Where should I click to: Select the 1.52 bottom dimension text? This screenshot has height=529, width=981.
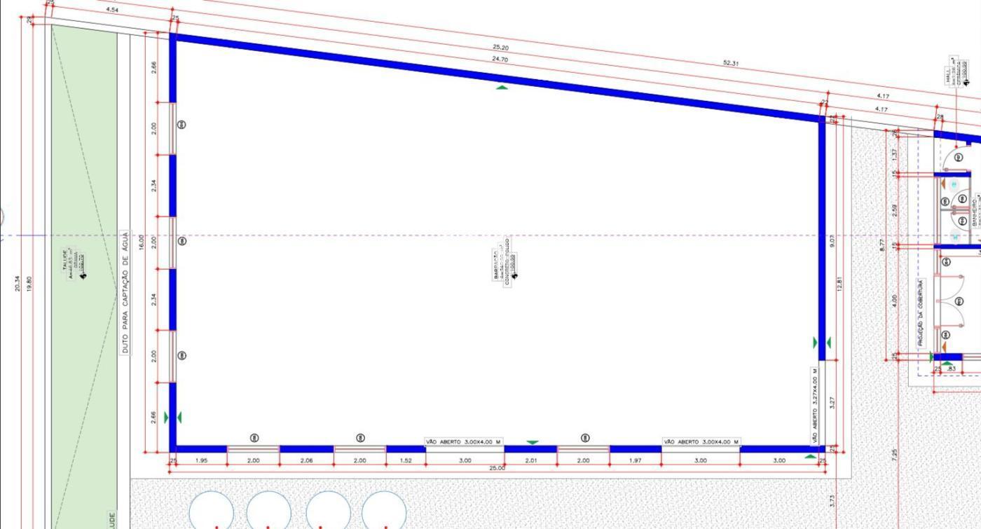click(406, 461)
